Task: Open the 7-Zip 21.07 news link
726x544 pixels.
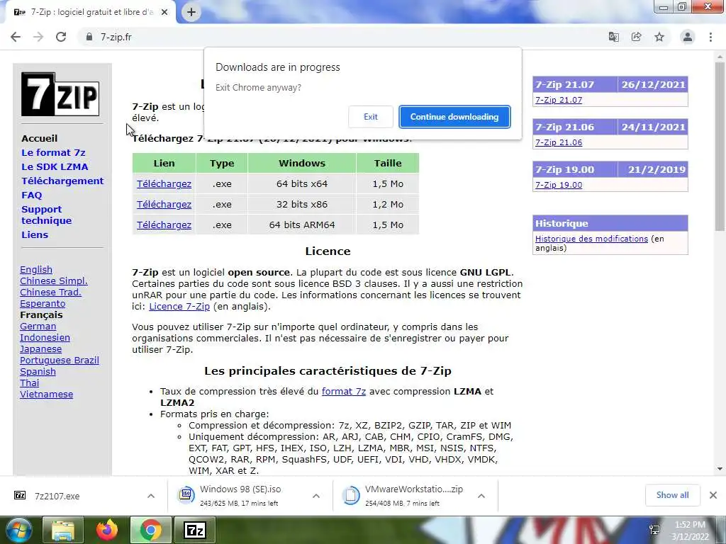Action: 559,100
